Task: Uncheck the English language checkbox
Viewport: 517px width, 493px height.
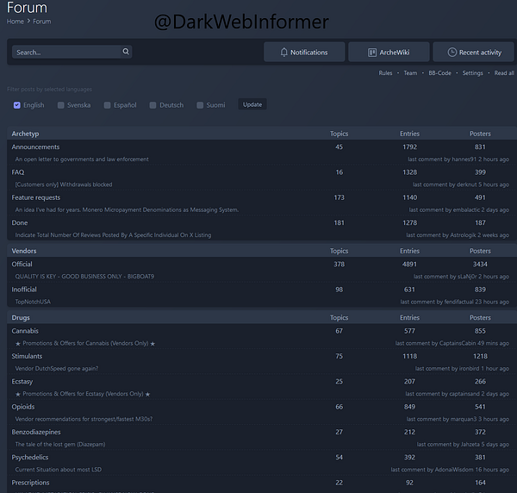Action: tap(17, 105)
